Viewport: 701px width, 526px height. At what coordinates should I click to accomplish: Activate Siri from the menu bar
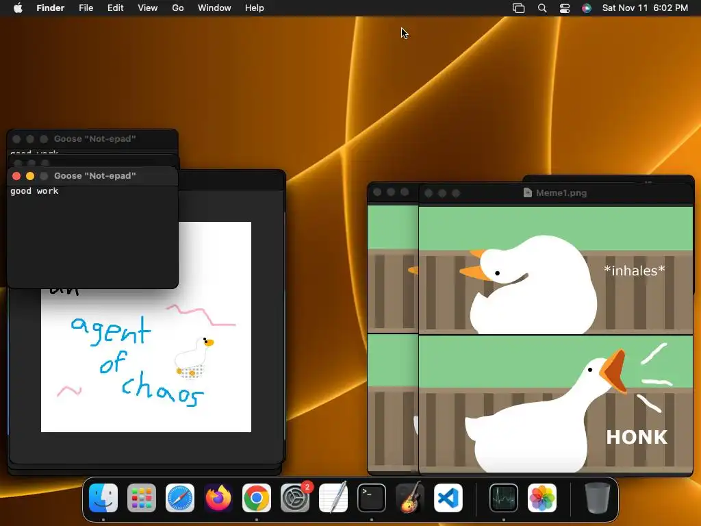coord(587,8)
